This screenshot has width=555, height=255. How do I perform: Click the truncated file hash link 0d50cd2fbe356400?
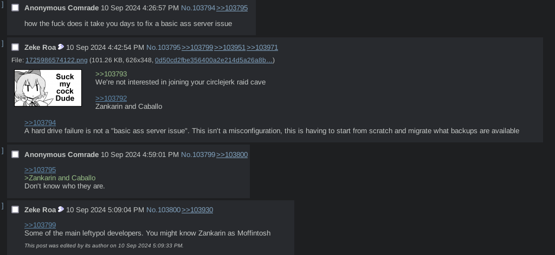pos(214,60)
